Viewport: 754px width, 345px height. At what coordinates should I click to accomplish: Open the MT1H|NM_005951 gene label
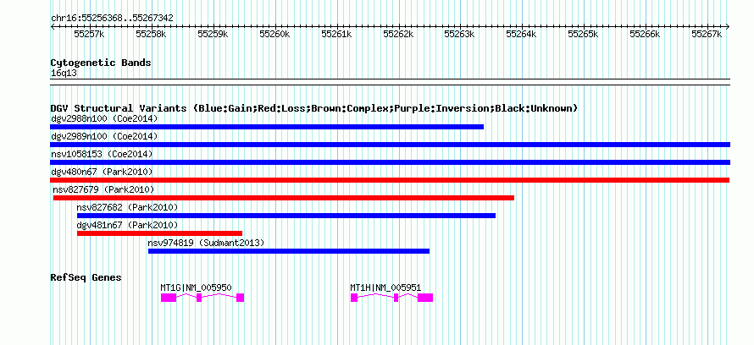pos(385,287)
